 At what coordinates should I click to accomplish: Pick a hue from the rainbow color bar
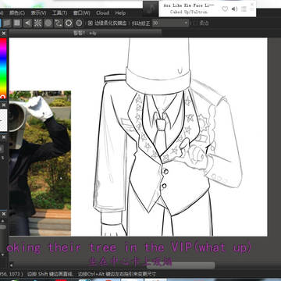click(3, 68)
